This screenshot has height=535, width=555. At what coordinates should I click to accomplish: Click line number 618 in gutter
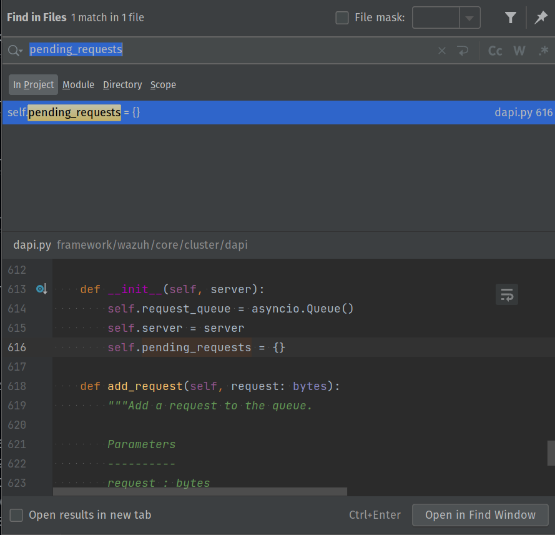[x=17, y=386]
